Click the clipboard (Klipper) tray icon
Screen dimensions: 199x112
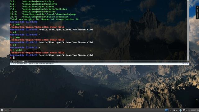(174, 110)
